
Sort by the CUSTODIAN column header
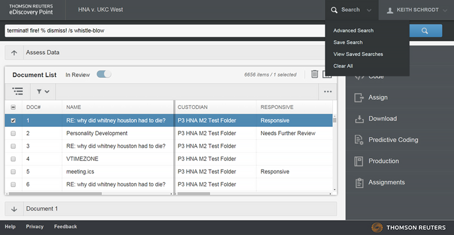(x=193, y=107)
